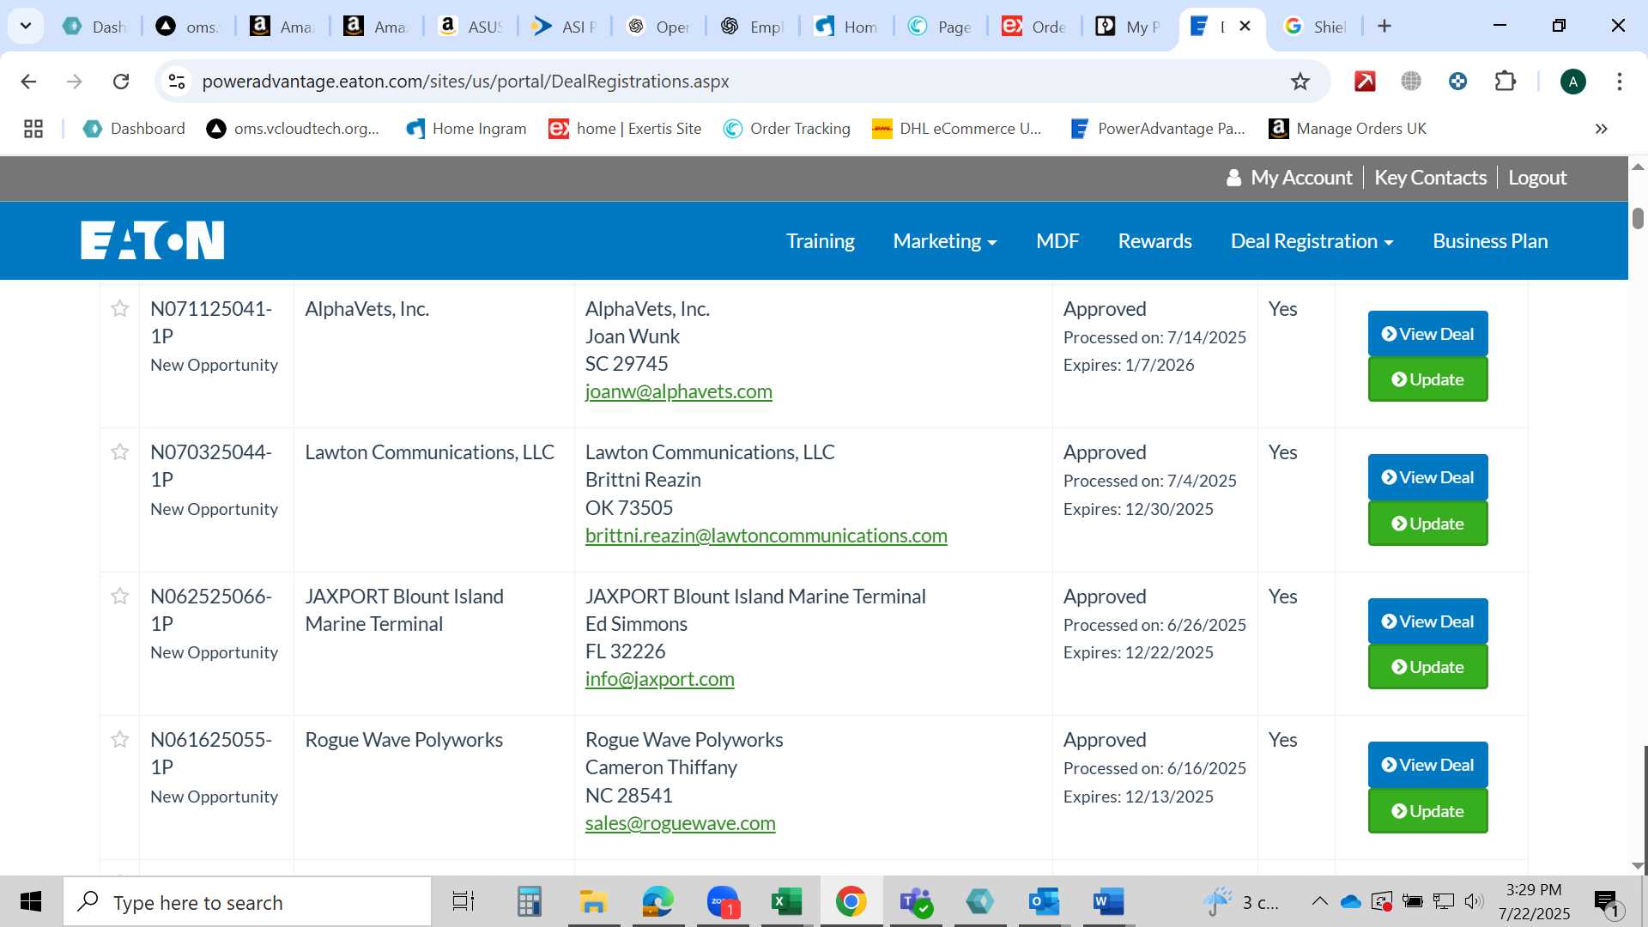This screenshot has width=1648, height=927.
Task: Open Chrome three-dot menu
Action: point(1620,82)
